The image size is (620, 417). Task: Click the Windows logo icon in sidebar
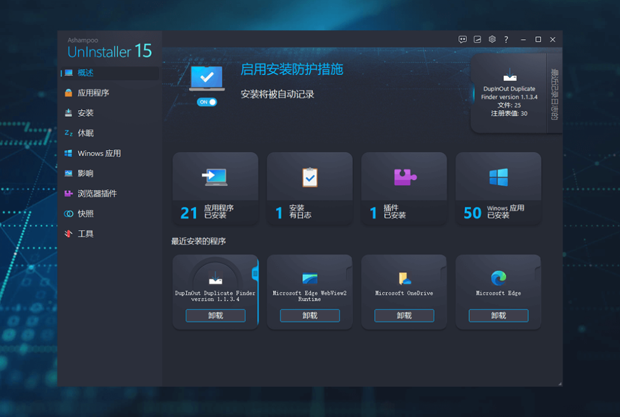point(68,153)
